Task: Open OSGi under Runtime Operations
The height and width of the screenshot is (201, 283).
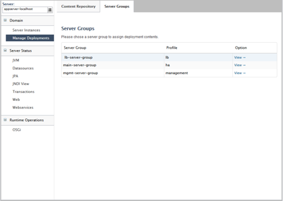Action: coord(17,130)
